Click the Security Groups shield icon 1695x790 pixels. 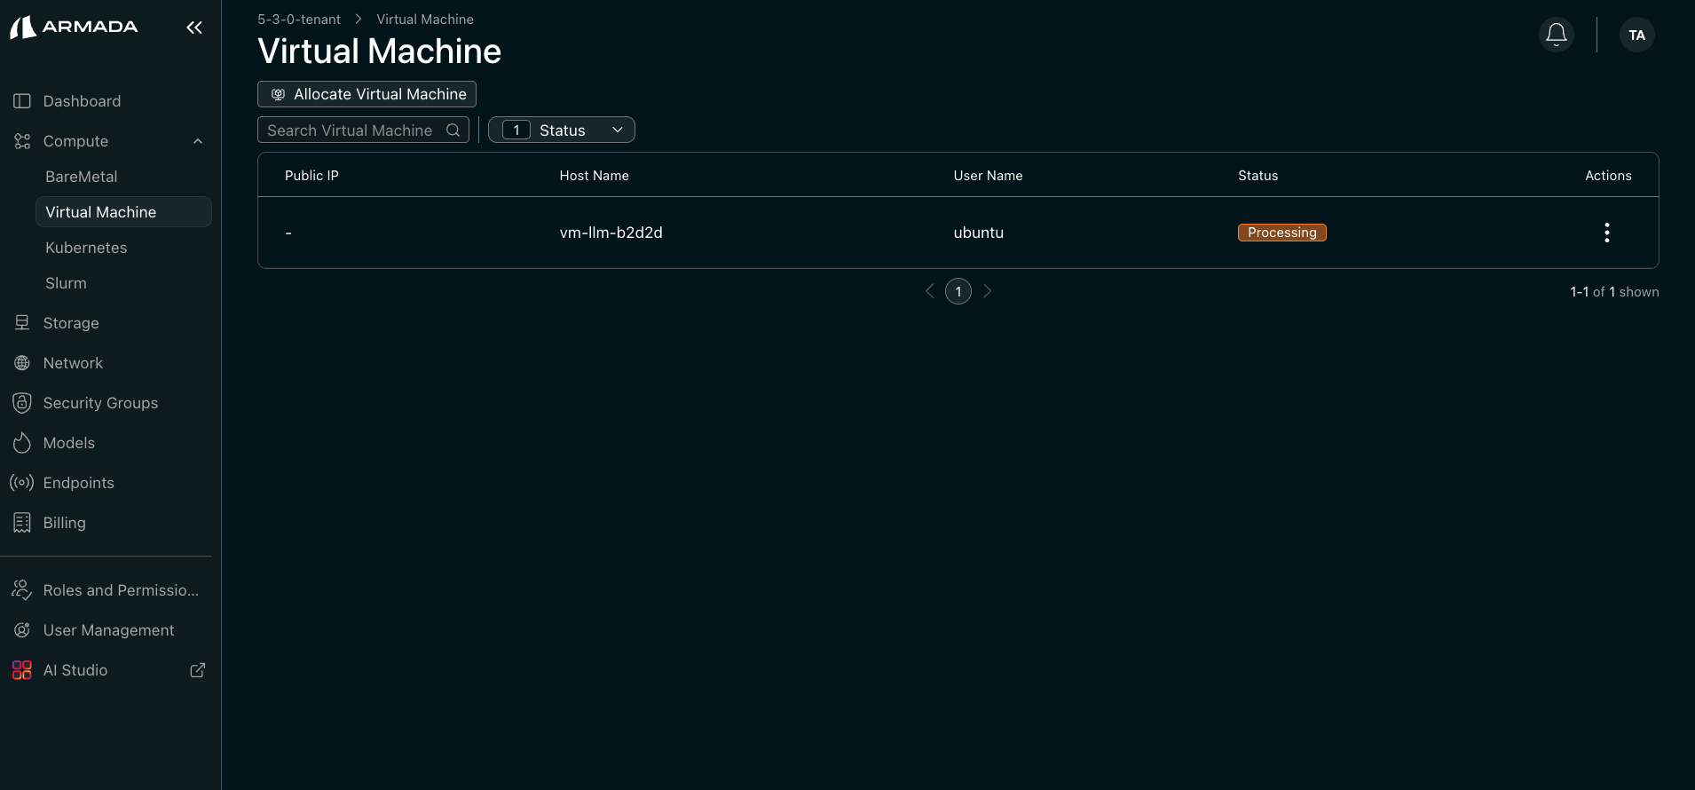point(22,403)
